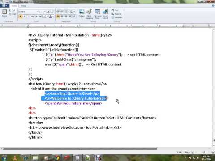This screenshot has height=161, width=215.
Task: Click Find in the Editing group
Action: (x=115, y=10)
